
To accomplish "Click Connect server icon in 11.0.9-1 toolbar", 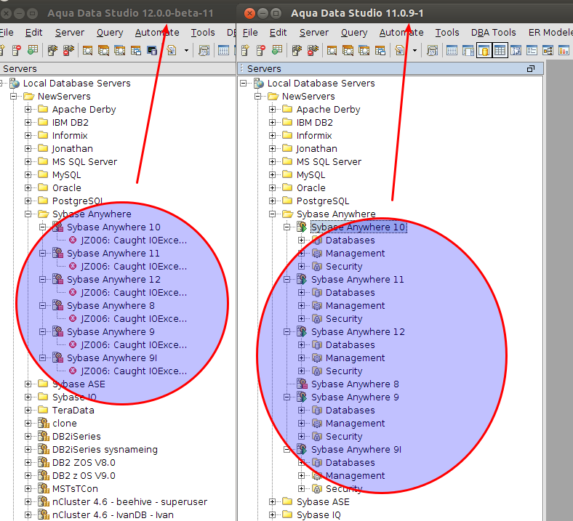I will 297,50.
